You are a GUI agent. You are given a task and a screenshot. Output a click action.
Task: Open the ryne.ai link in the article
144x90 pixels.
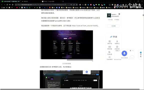pyautogui.click(x=85, y=26)
